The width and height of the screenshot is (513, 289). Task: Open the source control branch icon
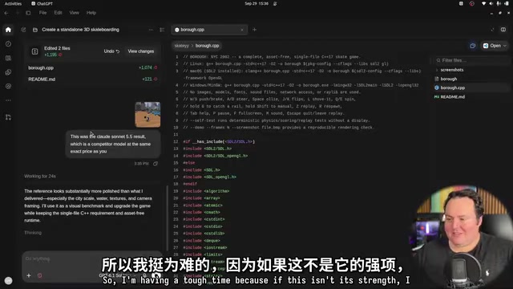point(8,117)
